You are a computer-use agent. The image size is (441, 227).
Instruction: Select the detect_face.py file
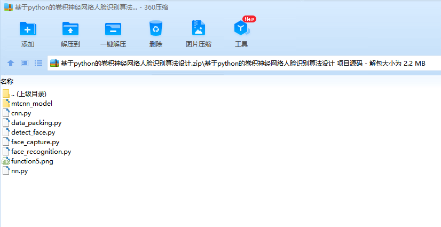pyautogui.click(x=29, y=132)
